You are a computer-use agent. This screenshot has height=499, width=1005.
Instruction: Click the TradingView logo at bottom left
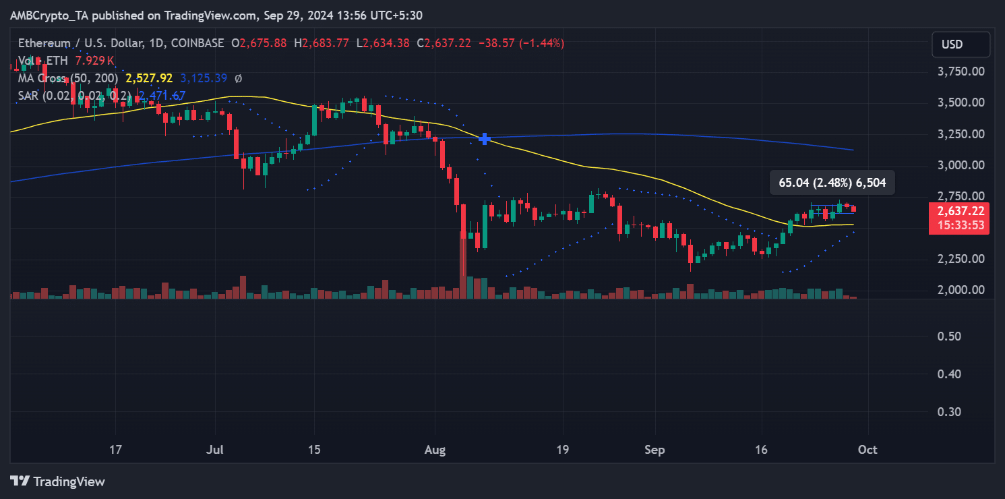(x=58, y=481)
